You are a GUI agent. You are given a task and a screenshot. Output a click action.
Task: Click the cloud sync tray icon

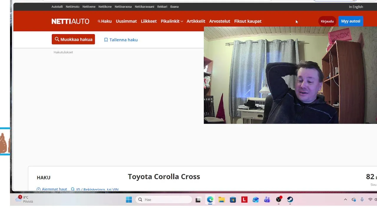[354, 200]
